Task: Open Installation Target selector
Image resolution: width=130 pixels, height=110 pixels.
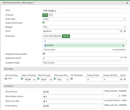Action: tap(84, 63)
